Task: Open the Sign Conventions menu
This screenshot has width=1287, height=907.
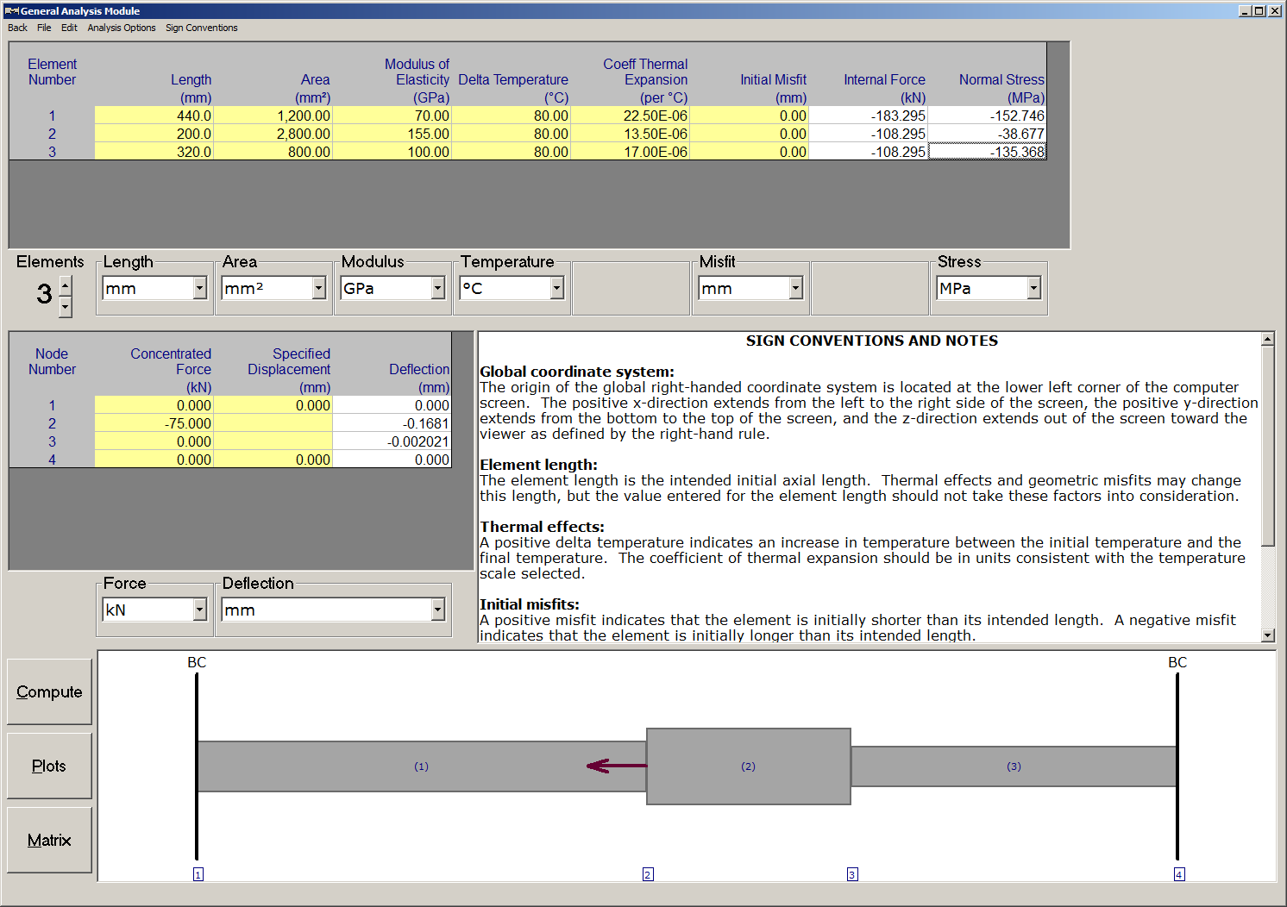Action: [x=201, y=28]
